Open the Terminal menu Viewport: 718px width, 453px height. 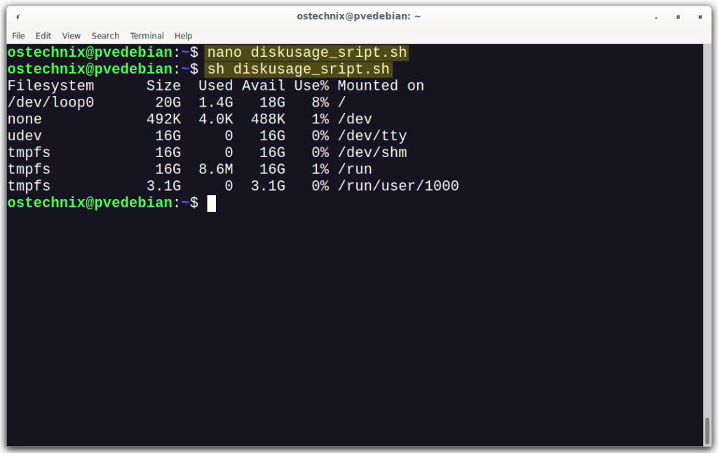point(147,36)
